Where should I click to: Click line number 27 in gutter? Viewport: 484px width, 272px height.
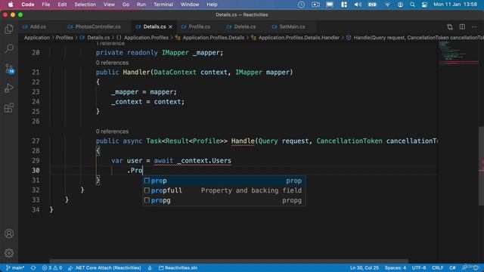click(36, 141)
